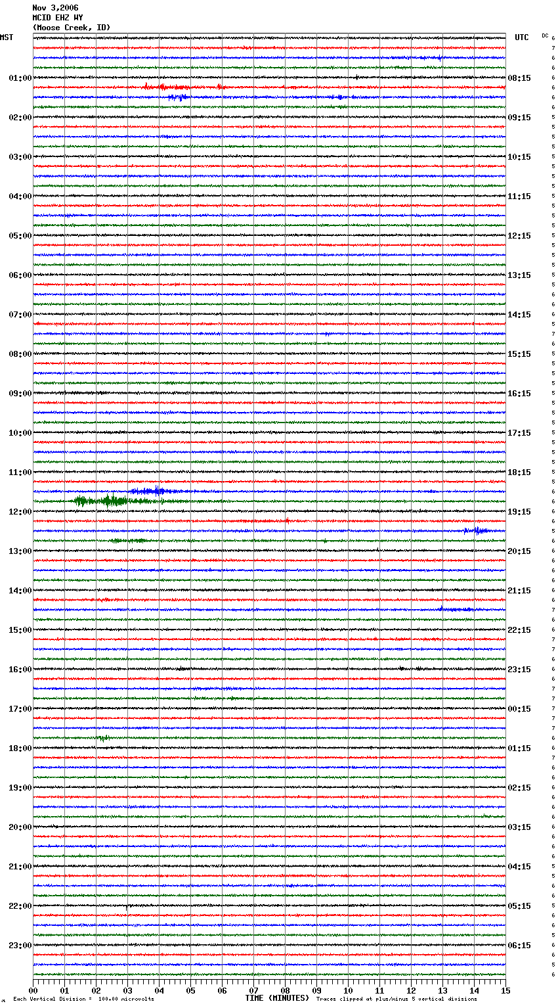Click the 'UTC' time zone header
The height and width of the screenshot is (1008, 558).
(x=521, y=37)
